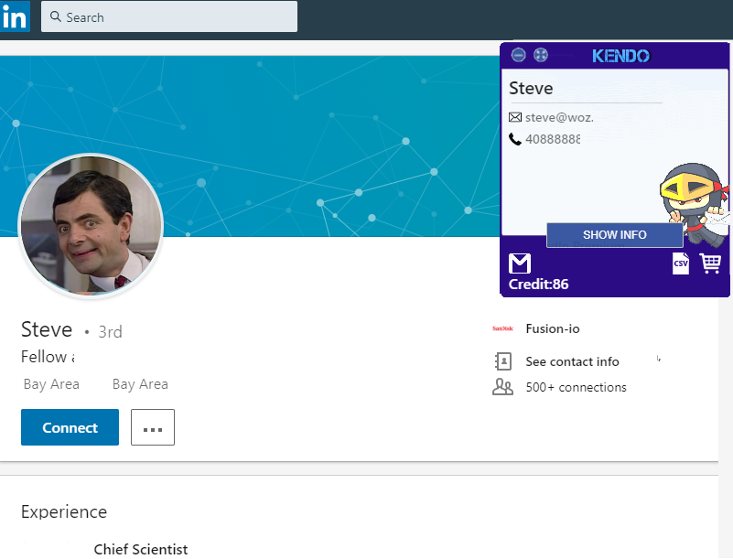
Task: Open the shopping cart icon in Kendo
Action: coord(710,263)
